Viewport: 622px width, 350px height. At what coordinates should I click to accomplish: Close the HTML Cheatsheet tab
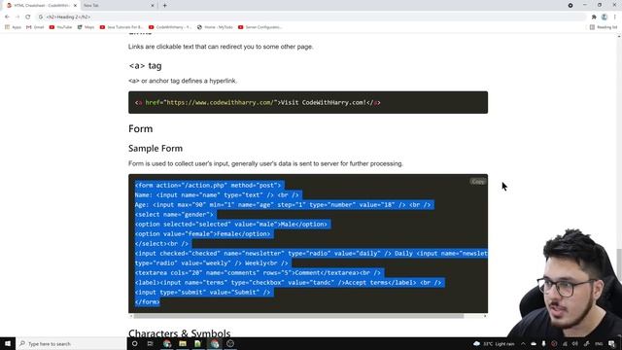pos(75,6)
